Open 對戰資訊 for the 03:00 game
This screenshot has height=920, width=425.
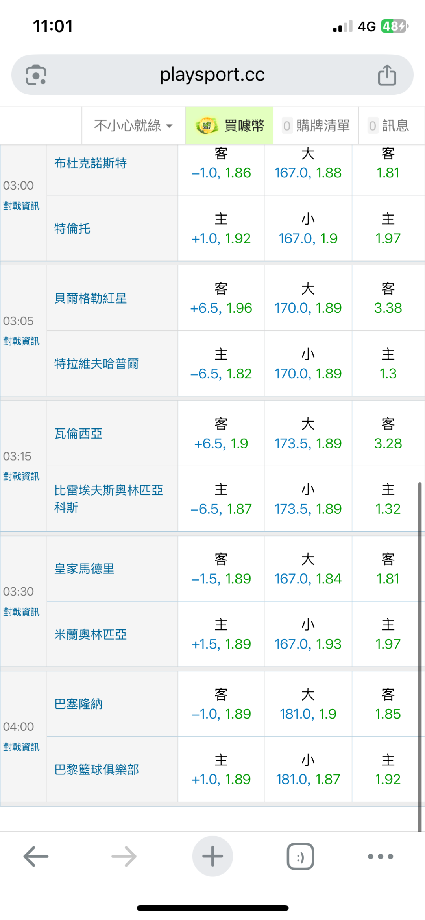point(22,206)
